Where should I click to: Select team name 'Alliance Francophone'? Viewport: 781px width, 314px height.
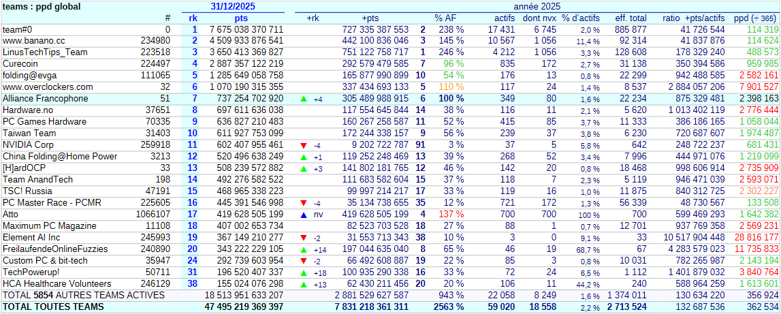coord(46,99)
